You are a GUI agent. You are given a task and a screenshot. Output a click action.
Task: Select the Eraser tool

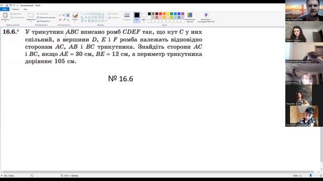[x=60, y=20]
